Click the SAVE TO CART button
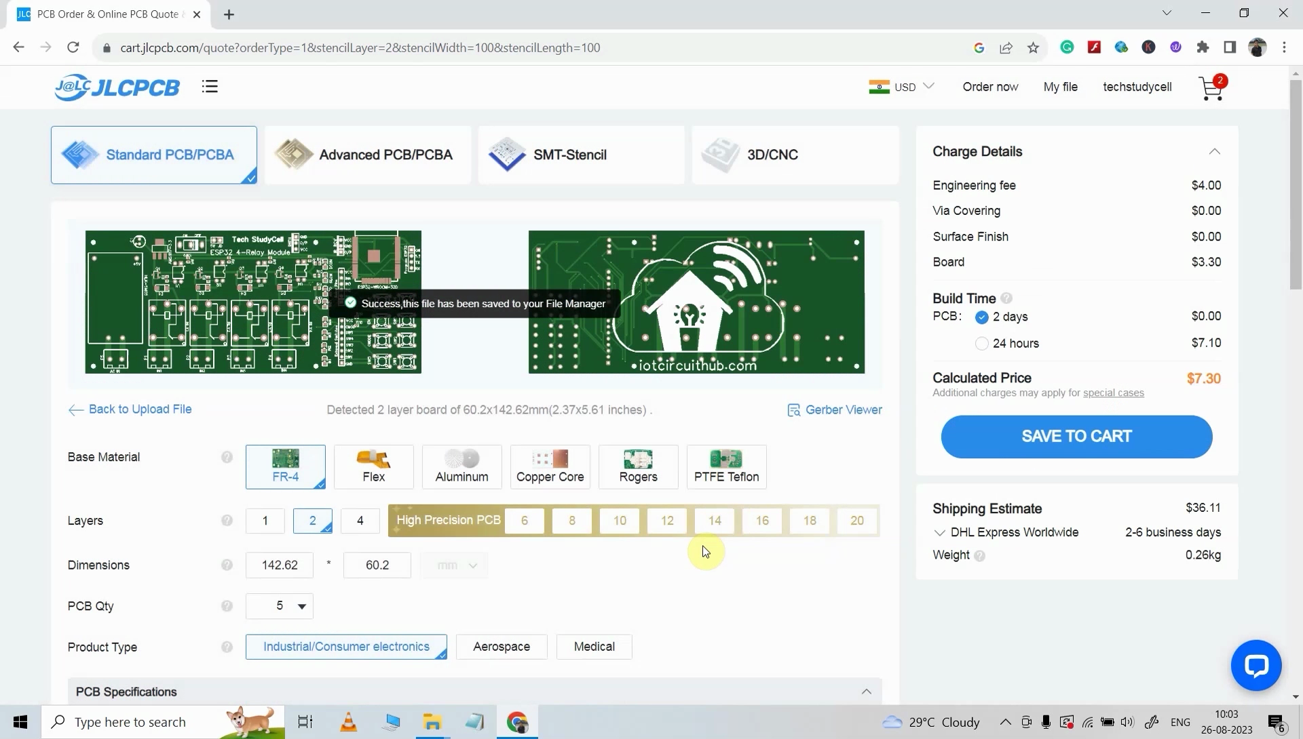 click(1076, 436)
